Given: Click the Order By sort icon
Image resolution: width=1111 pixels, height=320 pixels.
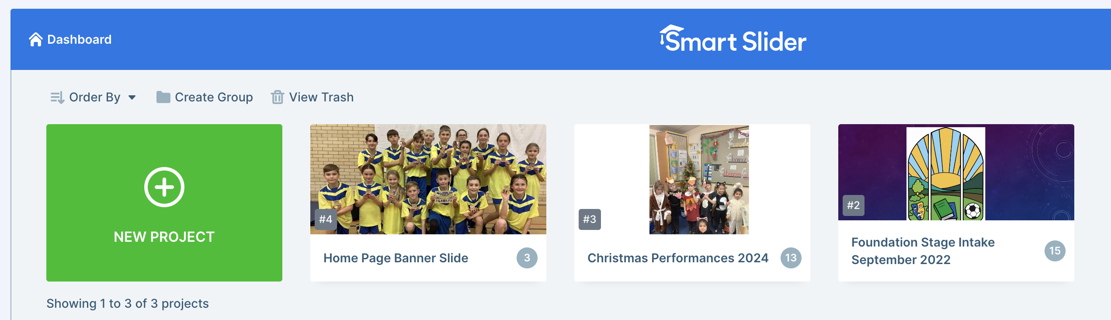Looking at the screenshot, I should pos(57,97).
